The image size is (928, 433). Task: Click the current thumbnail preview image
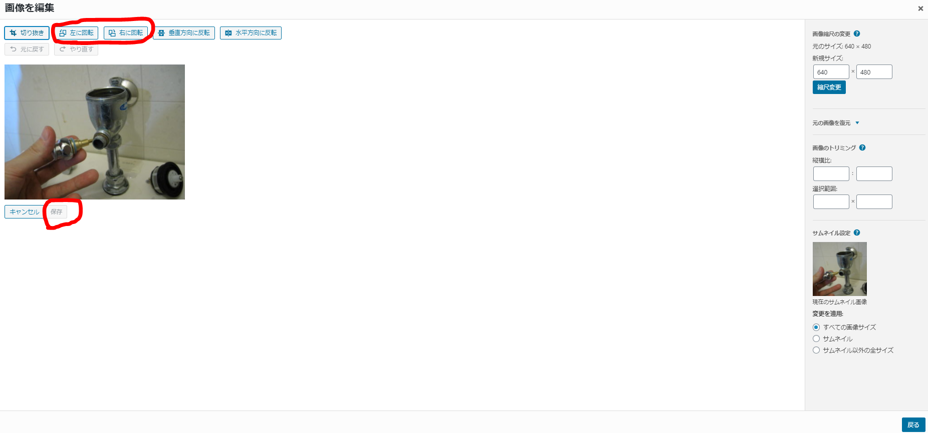click(x=840, y=269)
